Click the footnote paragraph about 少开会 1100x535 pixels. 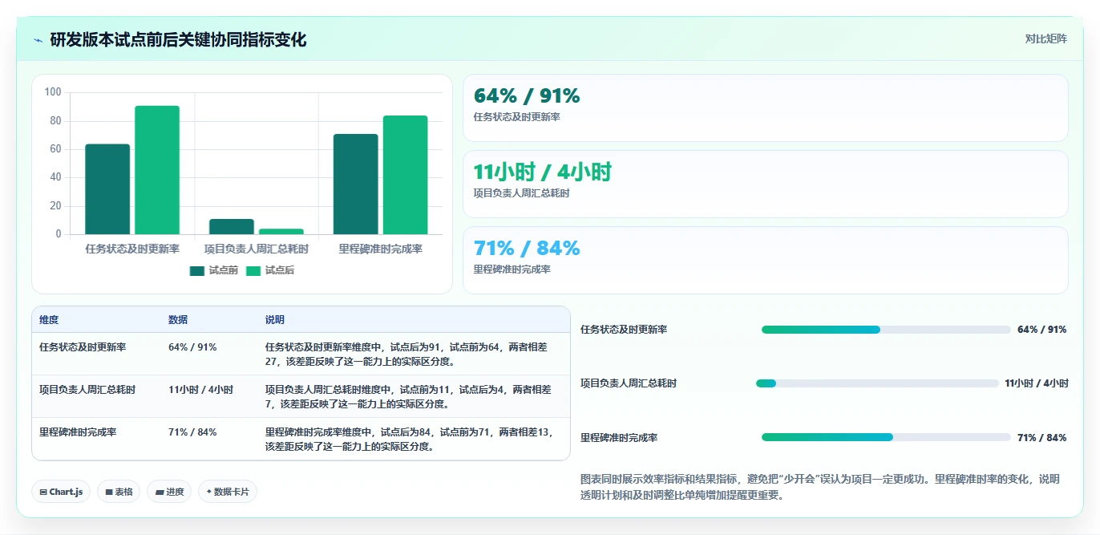point(820,487)
